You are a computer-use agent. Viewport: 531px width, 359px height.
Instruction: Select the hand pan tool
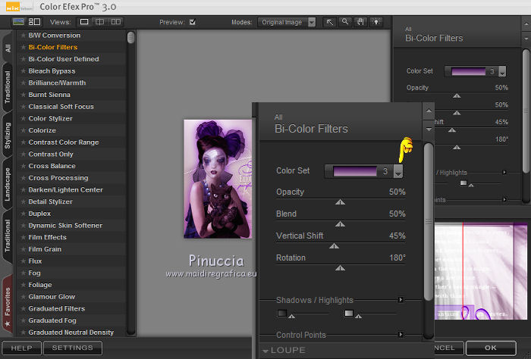(359, 22)
